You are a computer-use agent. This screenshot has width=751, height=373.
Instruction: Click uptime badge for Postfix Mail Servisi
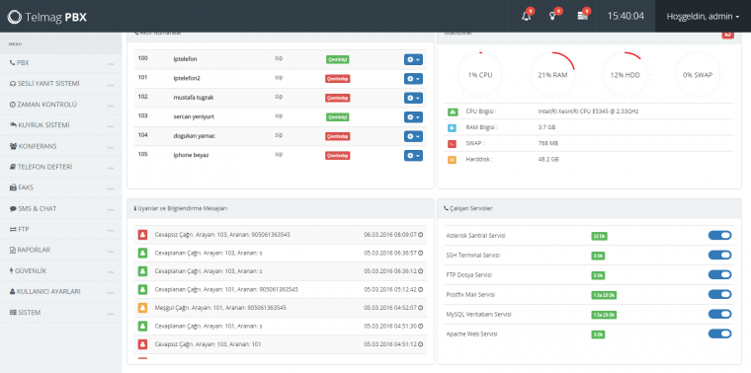[604, 295]
